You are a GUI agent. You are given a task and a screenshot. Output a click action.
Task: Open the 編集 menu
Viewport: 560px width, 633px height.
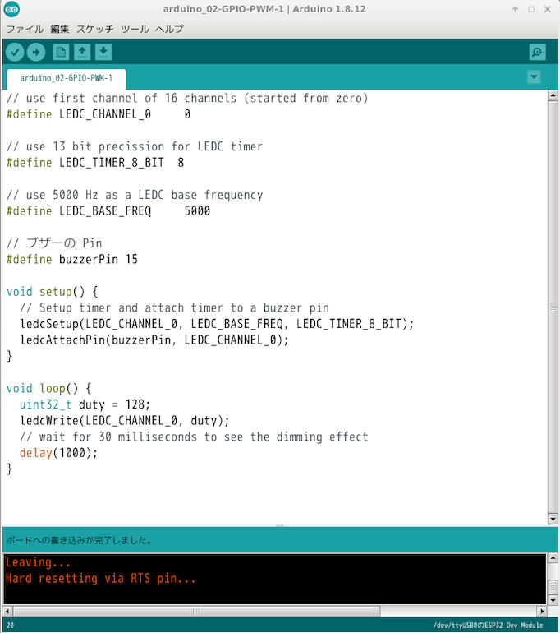(60, 29)
